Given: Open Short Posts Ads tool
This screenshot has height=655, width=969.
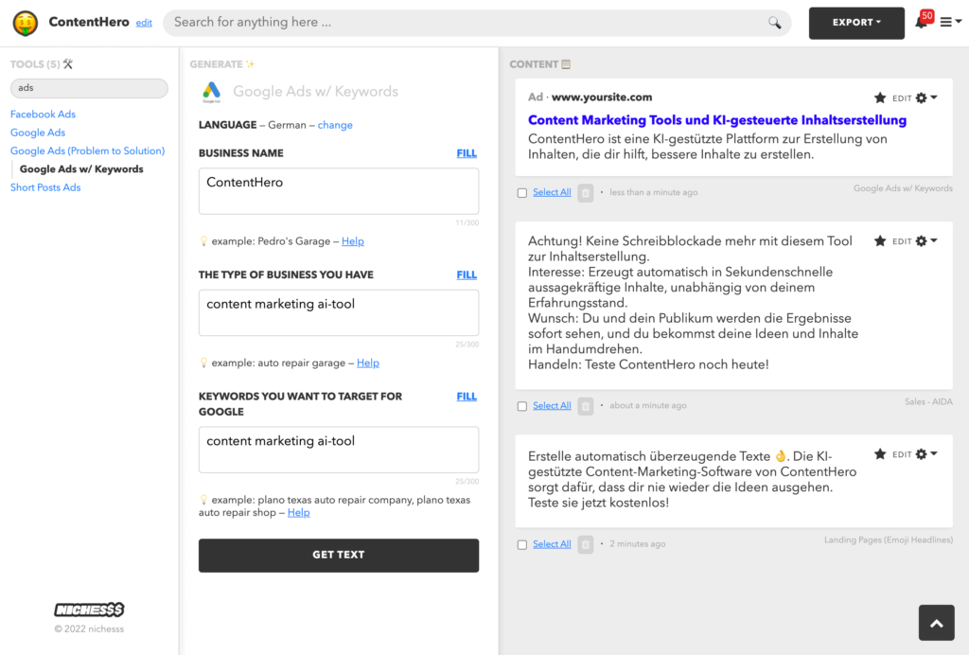Looking at the screenshot, I should click(45, 187).
